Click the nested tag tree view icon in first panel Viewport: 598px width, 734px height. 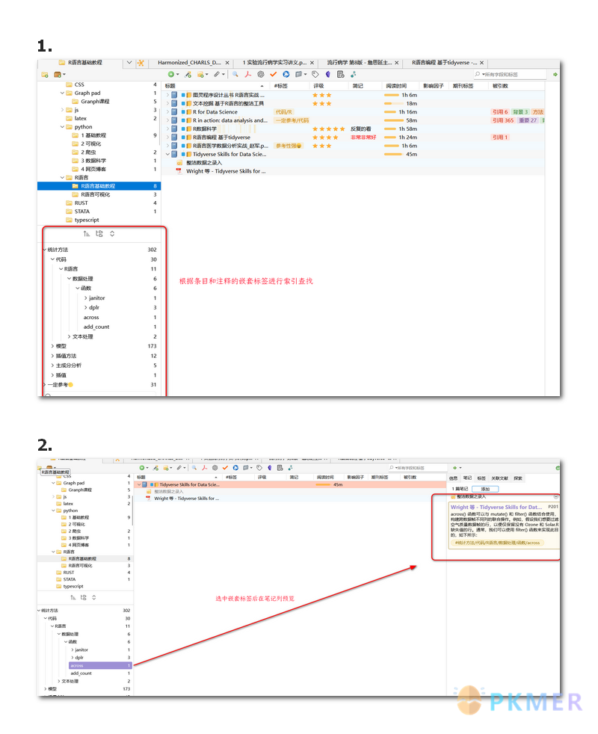99,234
